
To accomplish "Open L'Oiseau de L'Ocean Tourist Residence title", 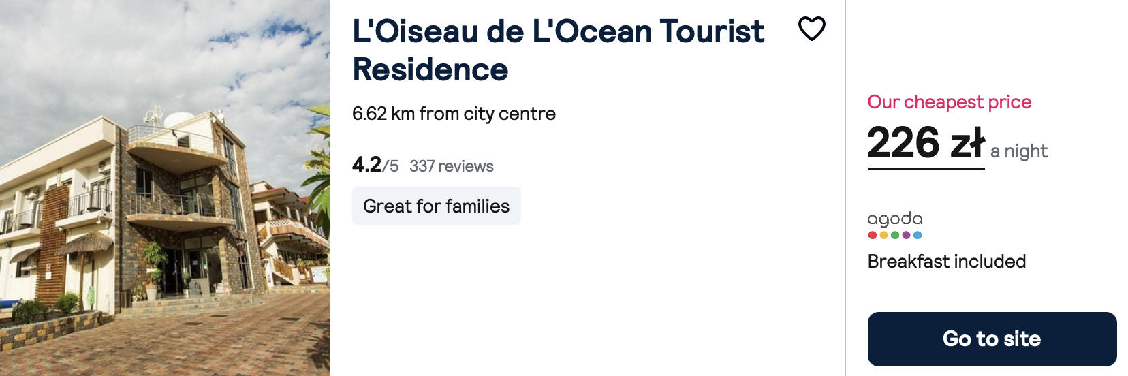I will (x=558, y=50).
